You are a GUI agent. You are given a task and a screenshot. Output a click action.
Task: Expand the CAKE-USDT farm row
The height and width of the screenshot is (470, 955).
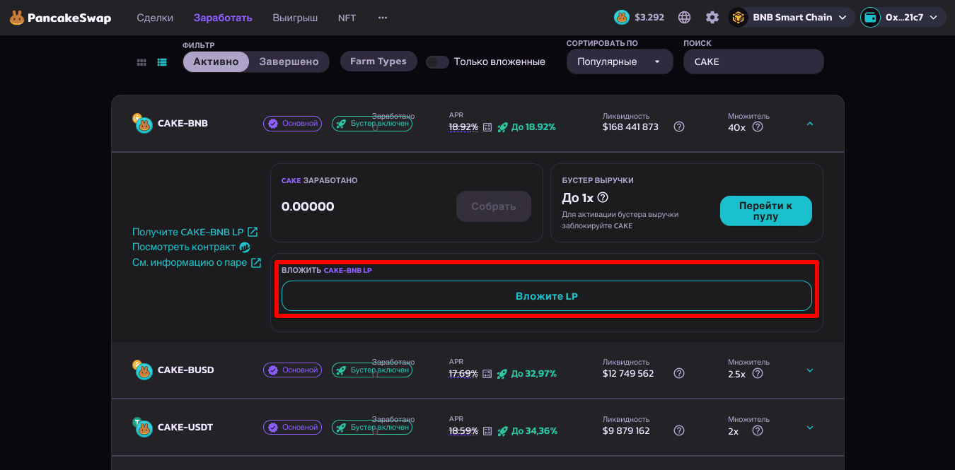coord(810,427)
